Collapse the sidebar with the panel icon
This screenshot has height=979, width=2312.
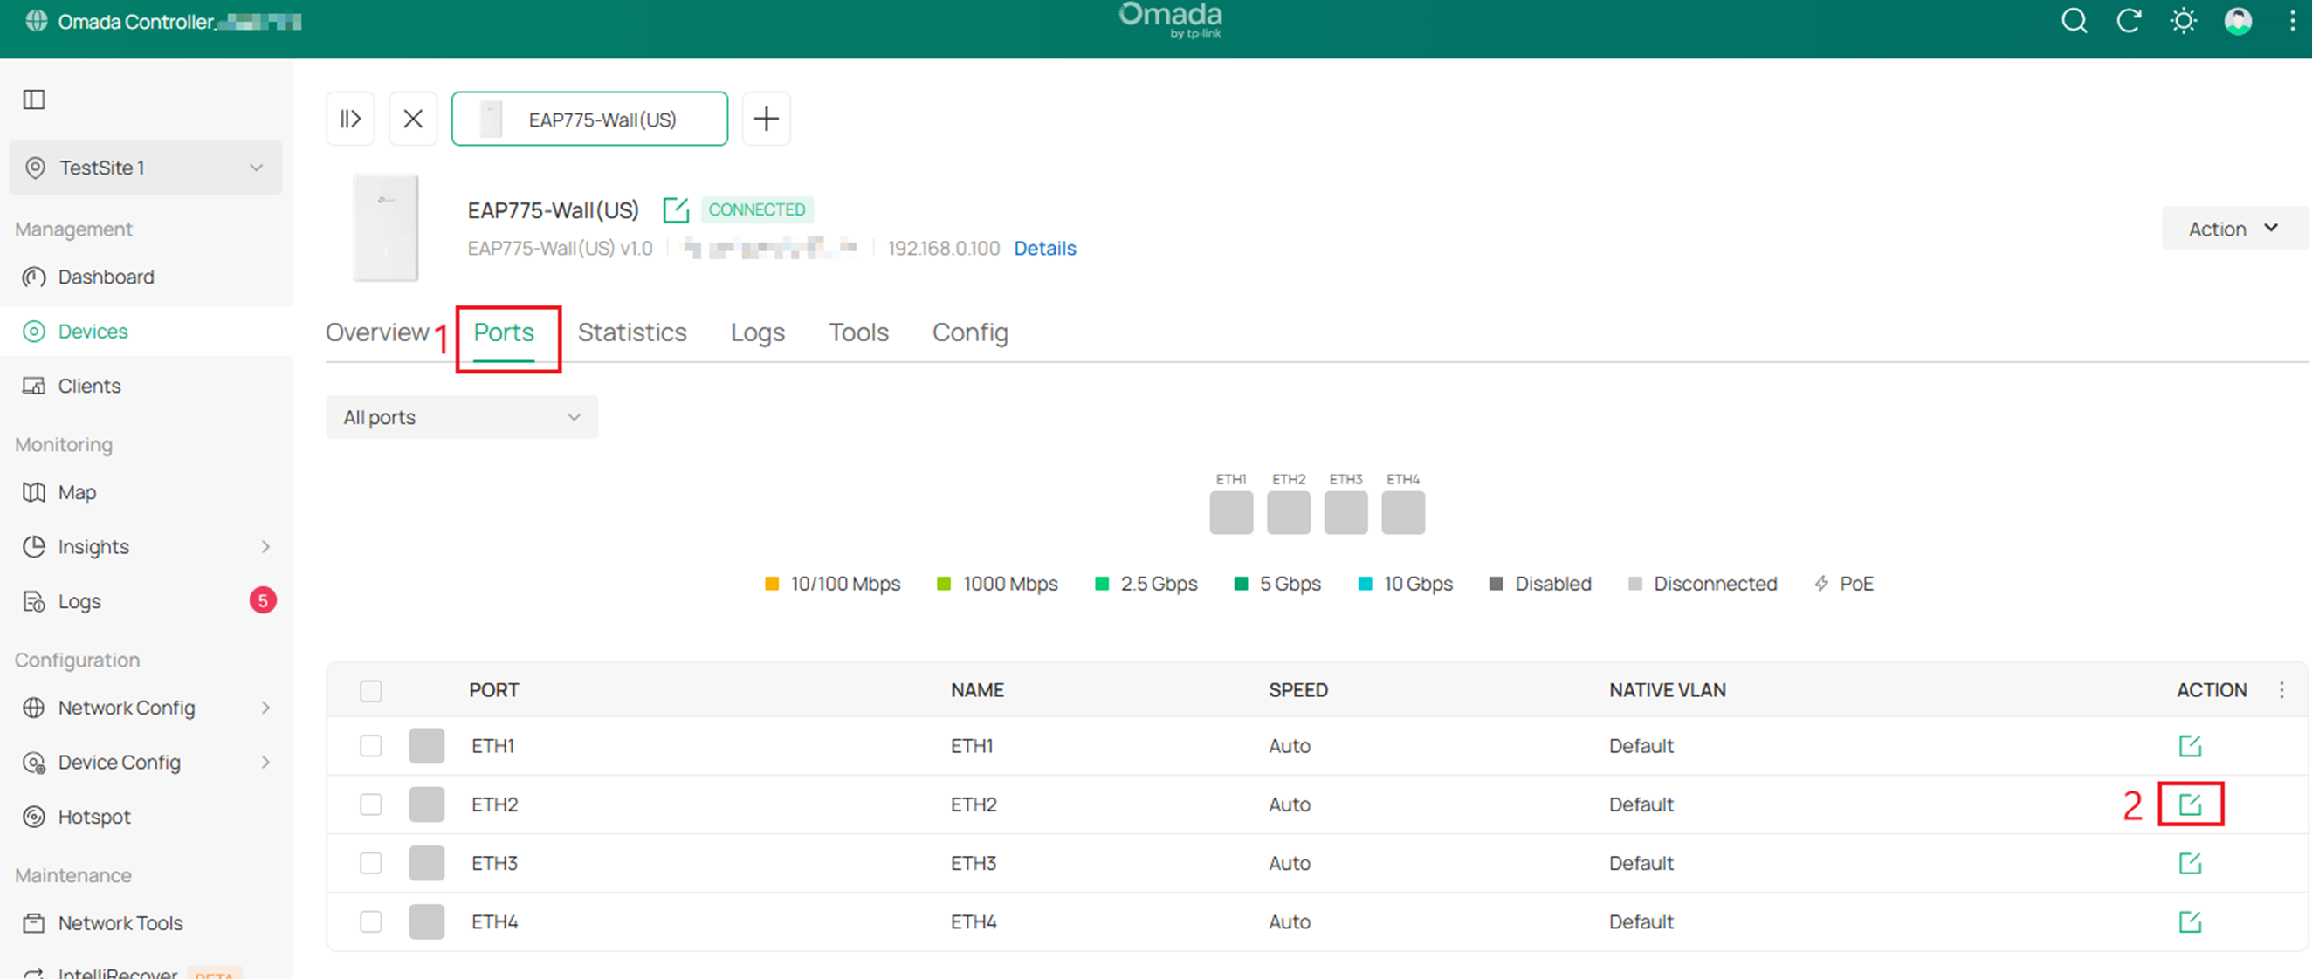point(34,99)
